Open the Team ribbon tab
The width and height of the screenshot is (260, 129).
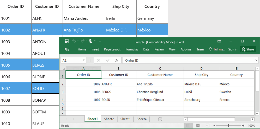200,49
